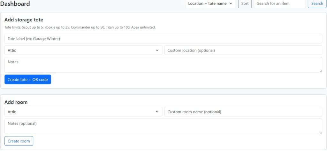Click the Notes (optional) box for the room
This screenshot has height=151, width=327.
163,126
